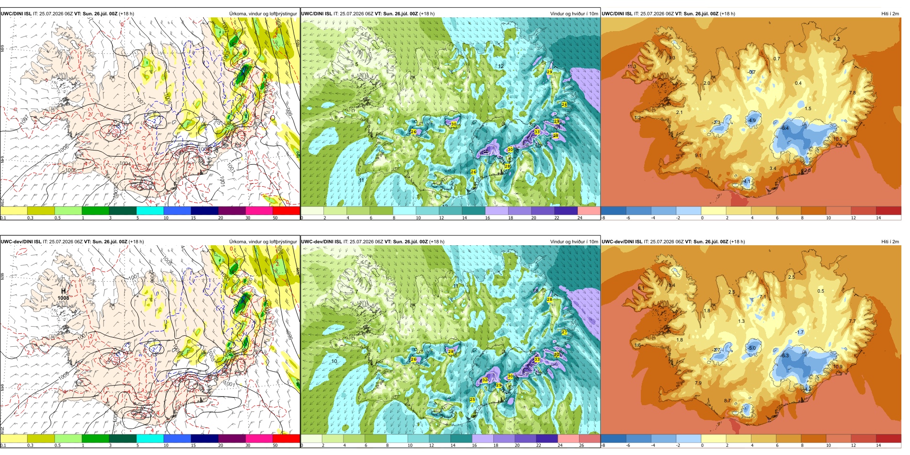The width and height of the screenshot is (910, 455).
Task: Click the -6.4 temperature label on the glacier
Action: 785,128
